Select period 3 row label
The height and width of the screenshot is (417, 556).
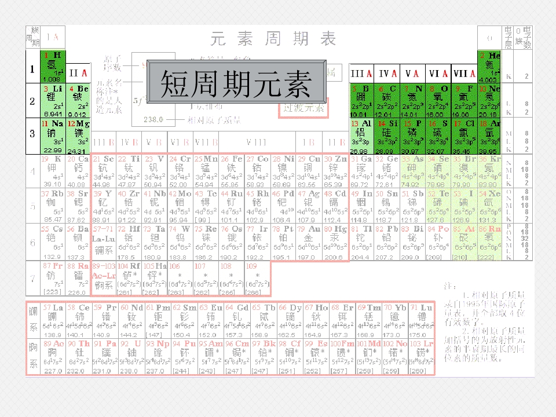click(32, 136)
